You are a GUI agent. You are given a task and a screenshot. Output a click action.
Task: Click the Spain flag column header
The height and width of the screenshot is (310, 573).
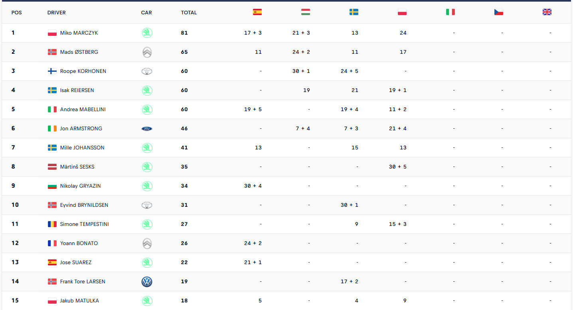coord(257,12)
